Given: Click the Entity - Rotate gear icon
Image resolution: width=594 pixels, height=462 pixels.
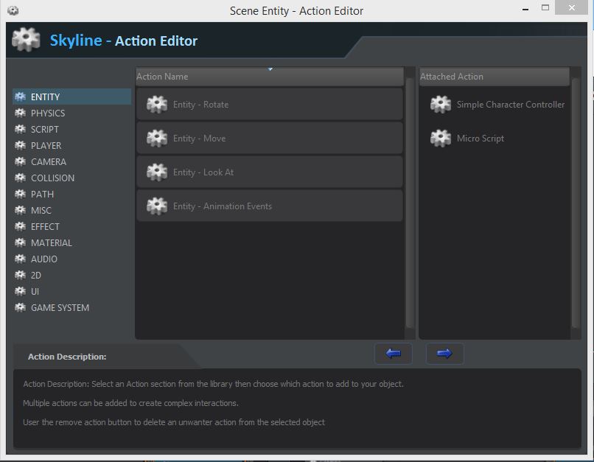Looking at the screenshot, I should 157,105.
